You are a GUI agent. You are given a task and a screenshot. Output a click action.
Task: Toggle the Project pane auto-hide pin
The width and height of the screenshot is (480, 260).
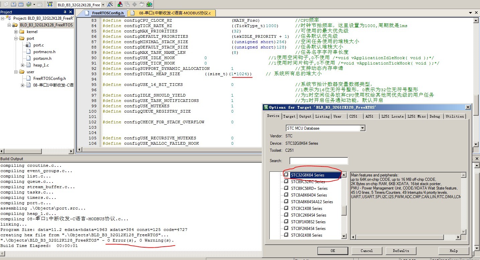pyautogui.click(x=65, y=12)
